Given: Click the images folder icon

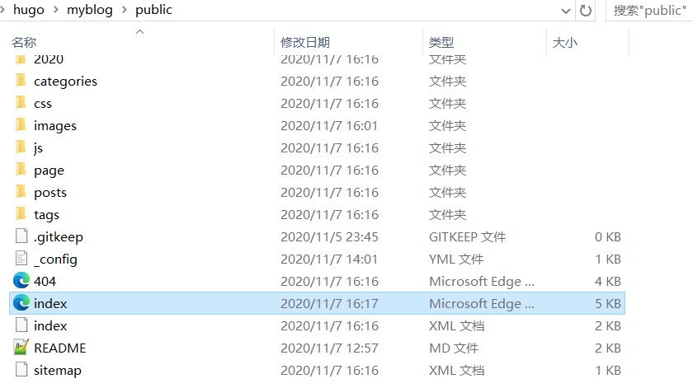Looking at the screenshot, I should coord(21,125).
